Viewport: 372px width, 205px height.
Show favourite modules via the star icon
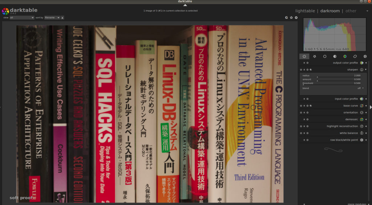[x=314, y=56]
